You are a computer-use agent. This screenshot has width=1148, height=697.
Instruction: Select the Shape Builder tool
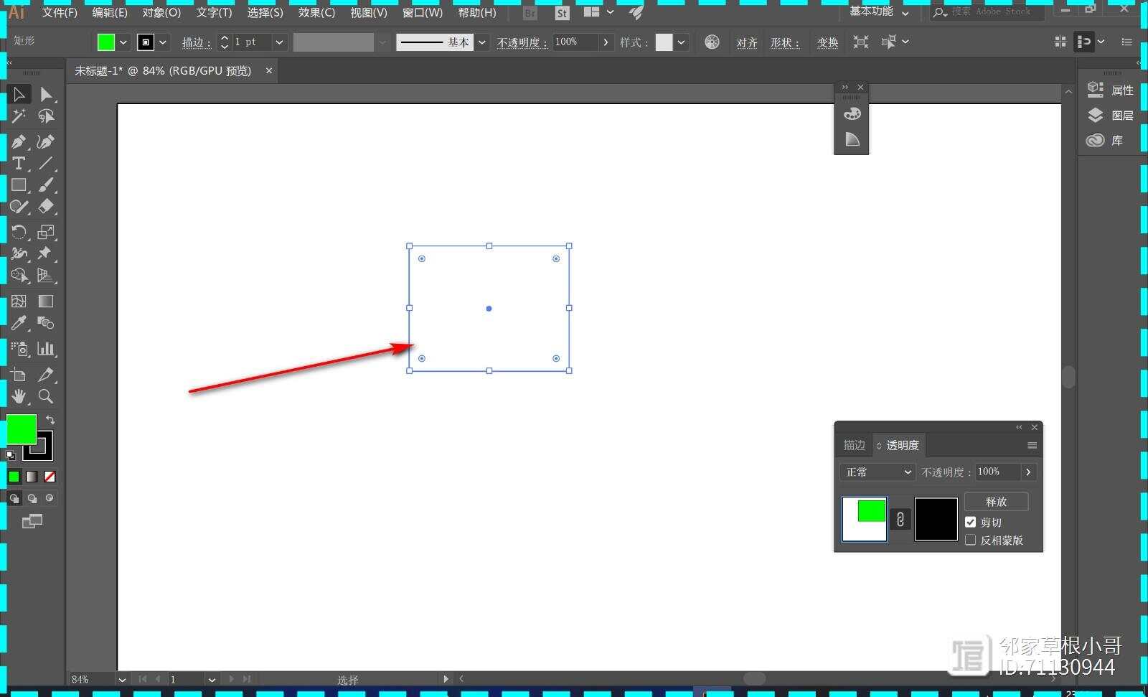pyautogui.click(x=19, y=275)
